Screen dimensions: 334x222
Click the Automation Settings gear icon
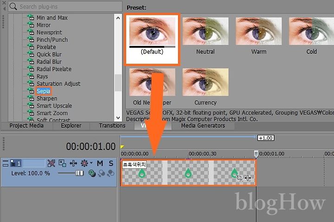click(x=84, y=163)
